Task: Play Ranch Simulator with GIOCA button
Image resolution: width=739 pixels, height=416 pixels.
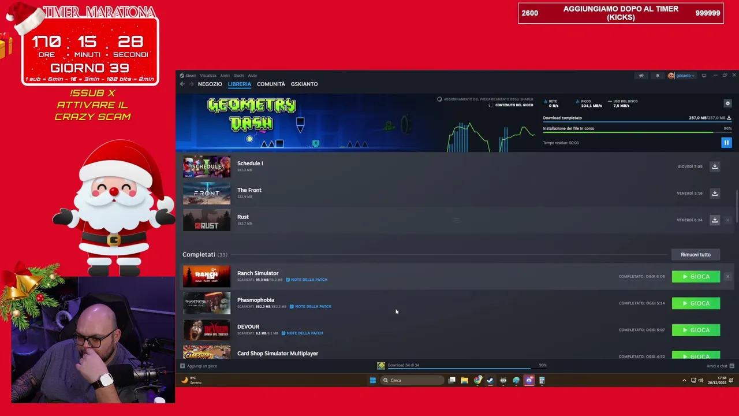Action: [x=696, y=277]
